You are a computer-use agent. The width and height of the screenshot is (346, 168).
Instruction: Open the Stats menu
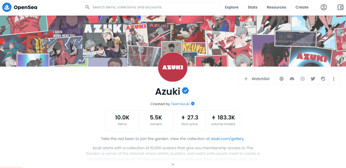[x=252, y=7]
